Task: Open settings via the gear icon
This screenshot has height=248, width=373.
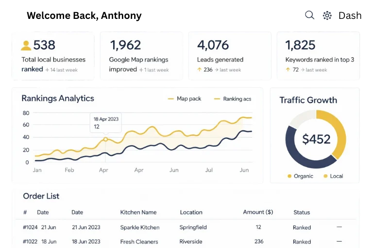Action: (x=327, y=15)
